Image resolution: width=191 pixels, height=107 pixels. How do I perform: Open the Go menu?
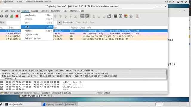pyautogui.click(x=19, y=11)
